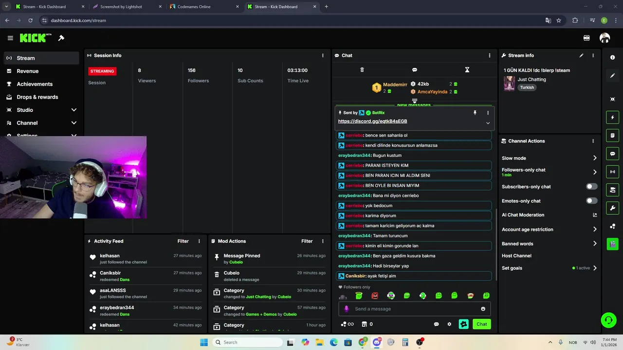
Task: Open Achievements in the sidebar
Action: pos(41,84)
